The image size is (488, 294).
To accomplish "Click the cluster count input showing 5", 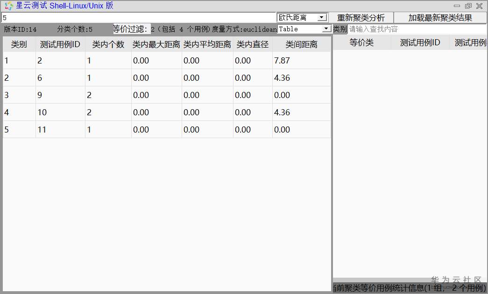I will [x=139, y=17].
